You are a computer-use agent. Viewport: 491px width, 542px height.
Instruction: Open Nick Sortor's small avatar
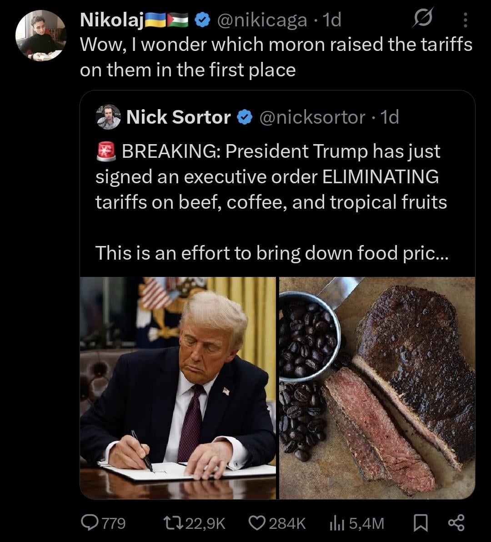pos(109,117)
